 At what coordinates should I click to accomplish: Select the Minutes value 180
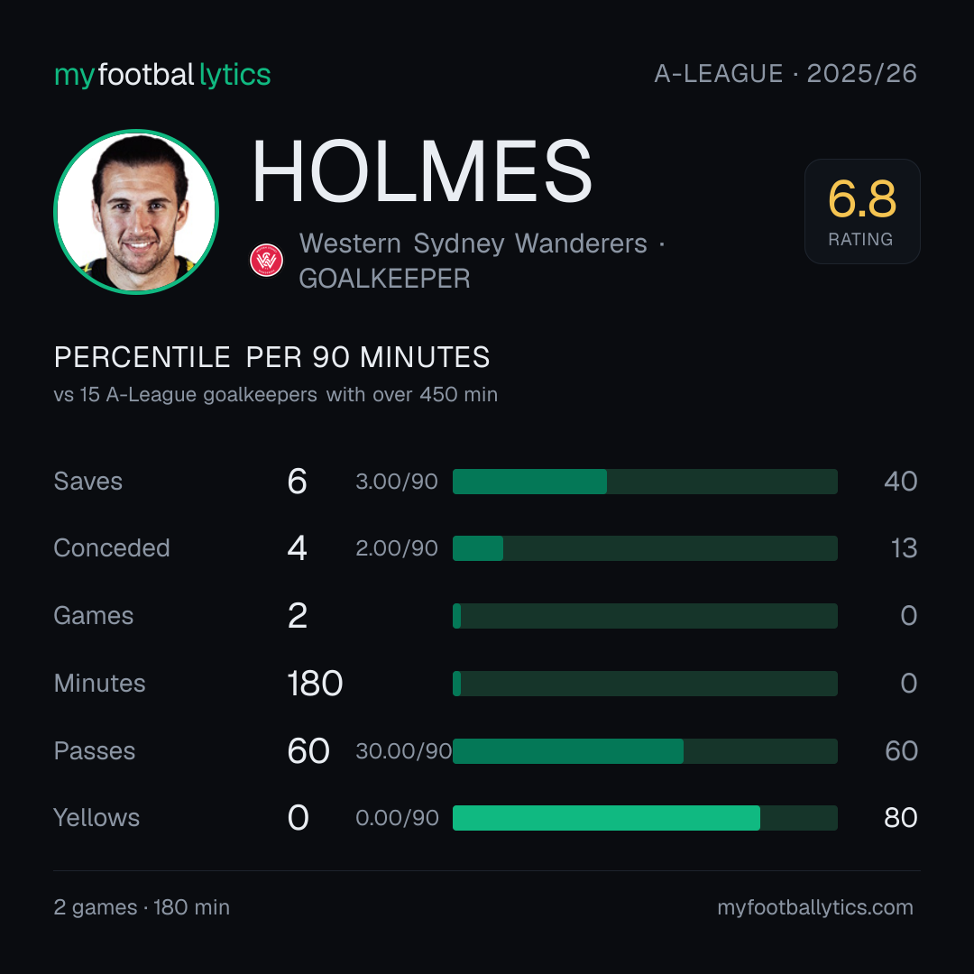coord(315,684)
